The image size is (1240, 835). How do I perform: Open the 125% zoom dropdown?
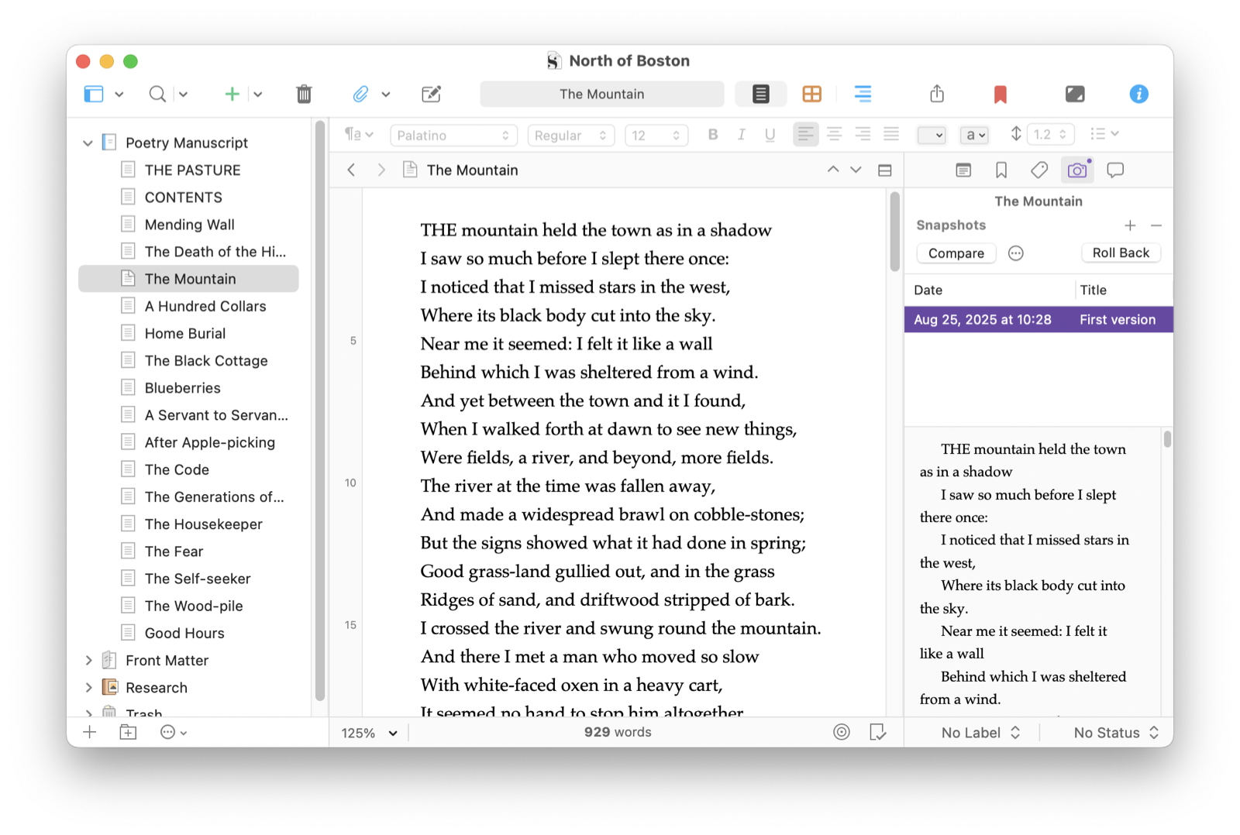(x=370, y=733)
